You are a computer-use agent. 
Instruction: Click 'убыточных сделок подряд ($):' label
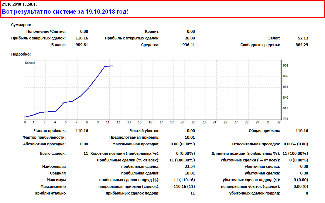(251, 180)
